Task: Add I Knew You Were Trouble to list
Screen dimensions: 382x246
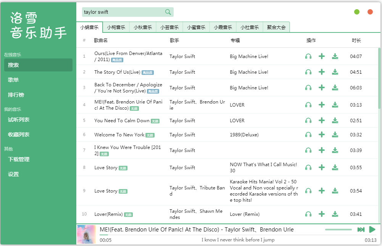Action: coord(322,150)
